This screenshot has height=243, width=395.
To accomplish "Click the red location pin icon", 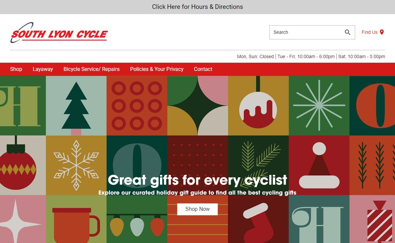I will pos(382,32).
